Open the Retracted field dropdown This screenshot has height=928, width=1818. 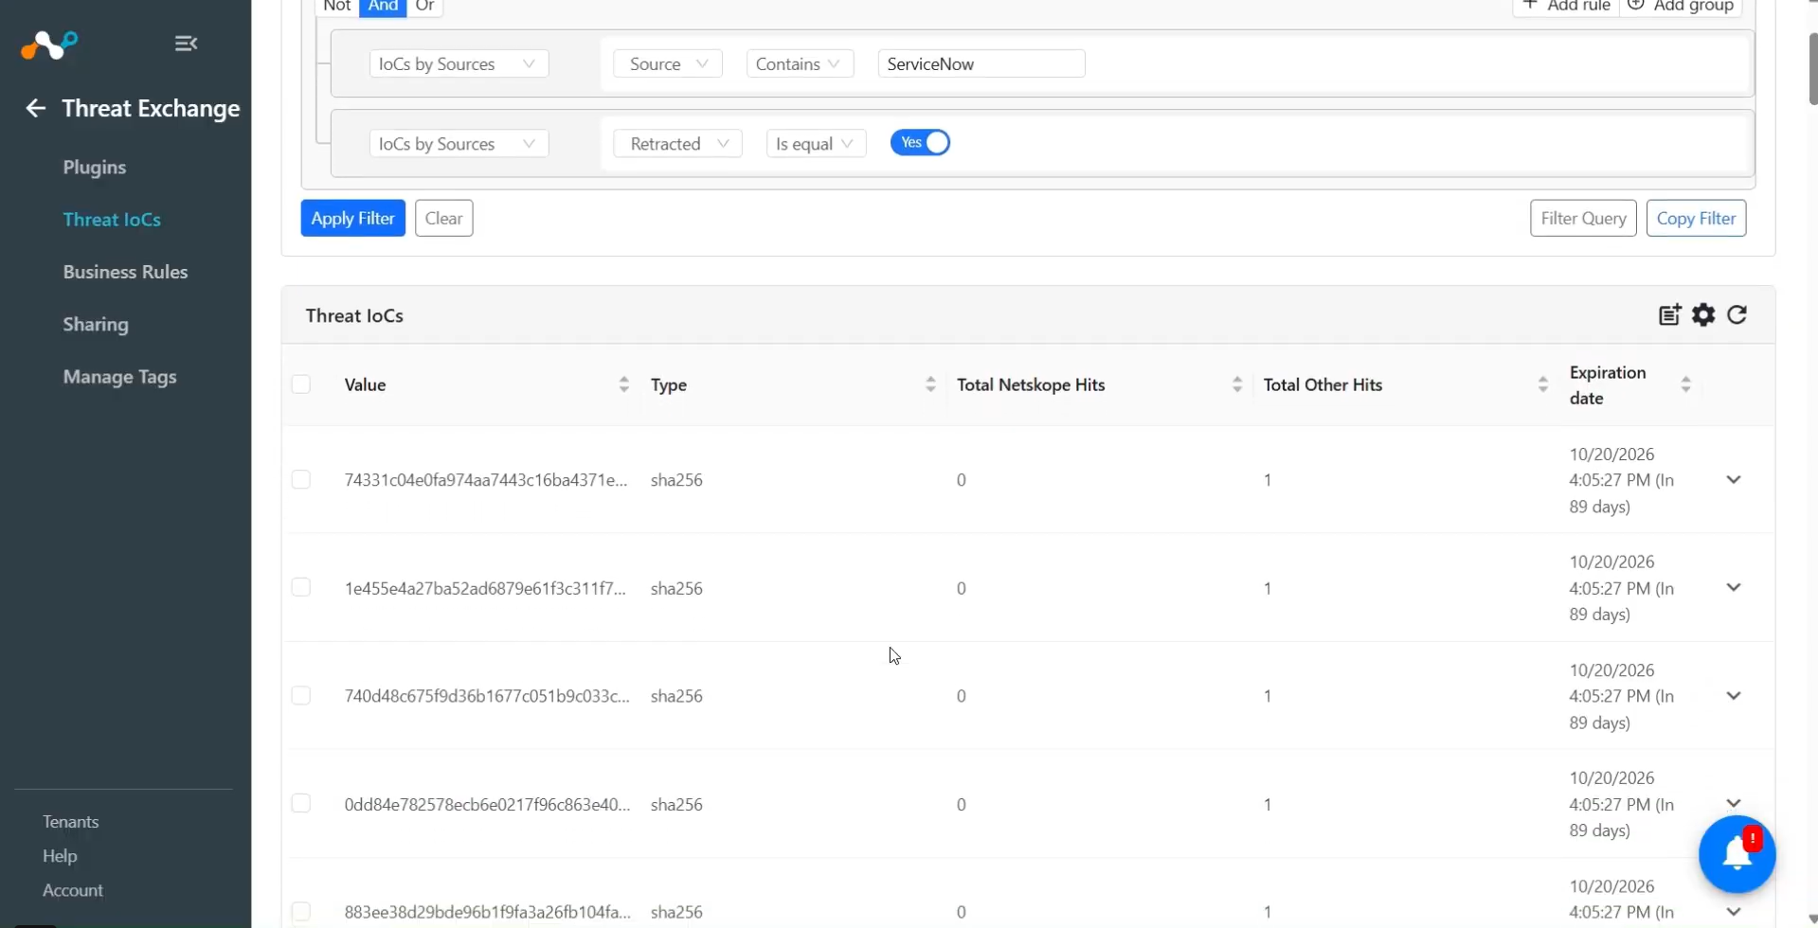[x=677, y=144]
